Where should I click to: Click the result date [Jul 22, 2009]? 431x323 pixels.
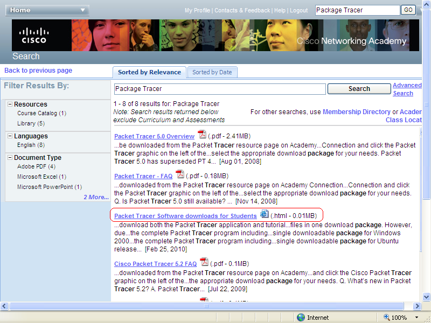[x=227, y=289]
